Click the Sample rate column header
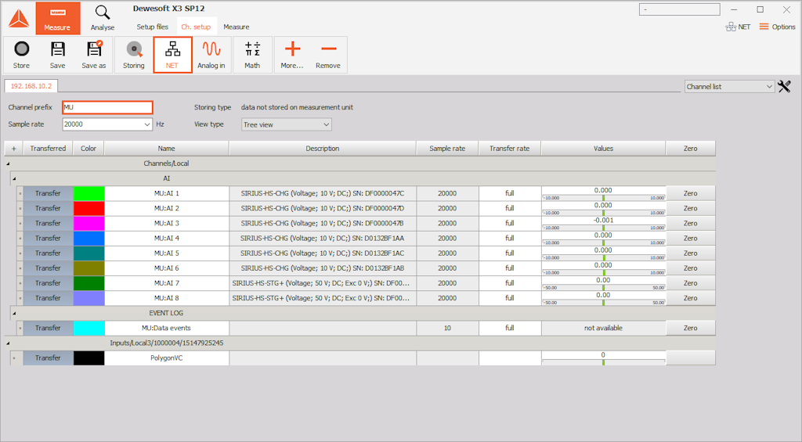Screen dimensions: 802x442 (447, 148)
